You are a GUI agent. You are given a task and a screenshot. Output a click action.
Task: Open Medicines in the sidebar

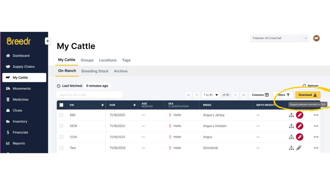21,99
